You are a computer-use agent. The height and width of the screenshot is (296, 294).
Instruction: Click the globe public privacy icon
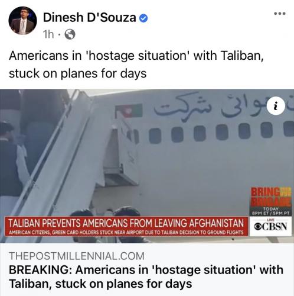point(70,34)
